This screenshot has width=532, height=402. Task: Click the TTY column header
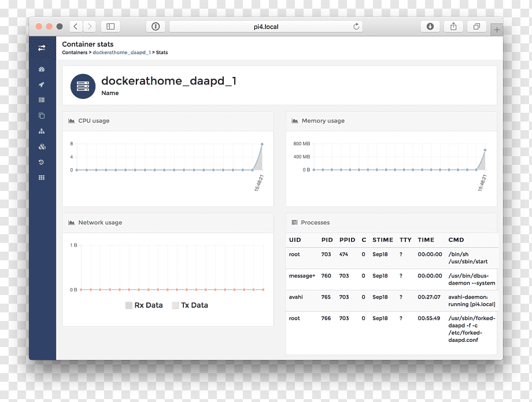(x=405, y=240)
